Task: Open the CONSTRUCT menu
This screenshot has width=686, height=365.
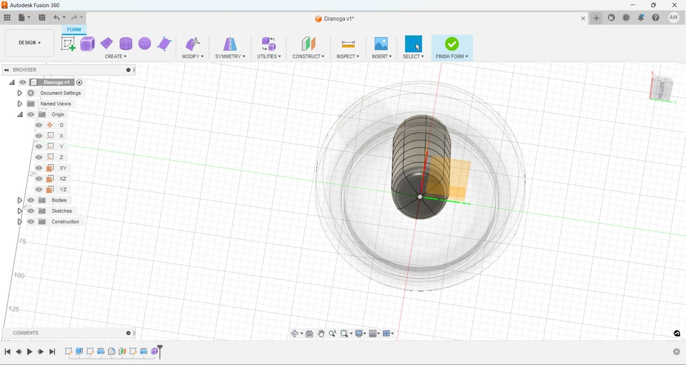Action: point(308,56)
